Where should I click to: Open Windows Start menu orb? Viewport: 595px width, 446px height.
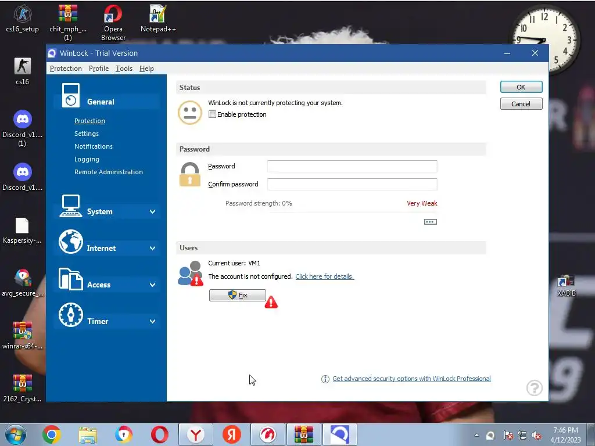click(16, 434)
